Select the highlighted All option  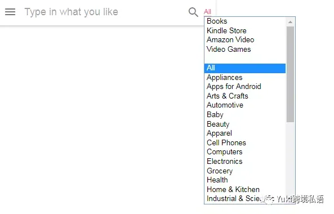[245, 68]
